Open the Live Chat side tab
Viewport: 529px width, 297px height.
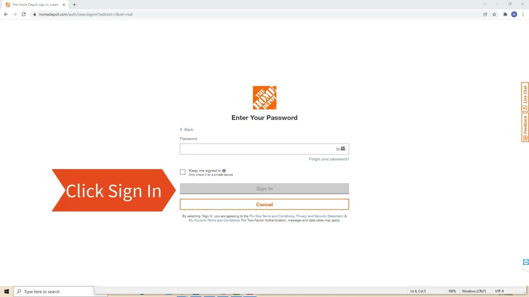click(525, 97)
